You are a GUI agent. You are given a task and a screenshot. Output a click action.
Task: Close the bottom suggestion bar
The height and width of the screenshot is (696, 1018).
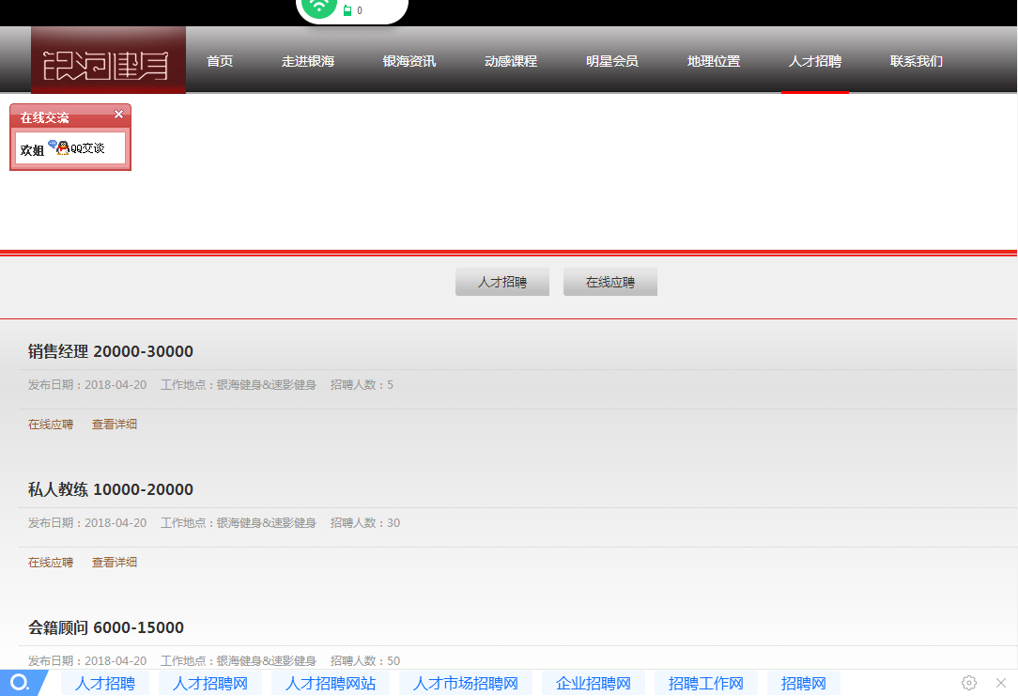coord(1001,682)
